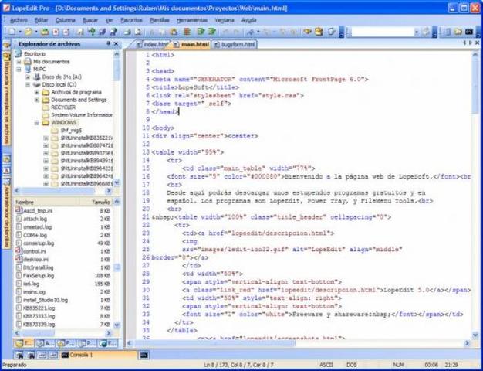This screenshot has height=371, width=483.
Task: Select the desktop.ini file icon
Action: [x=19, y=260]
